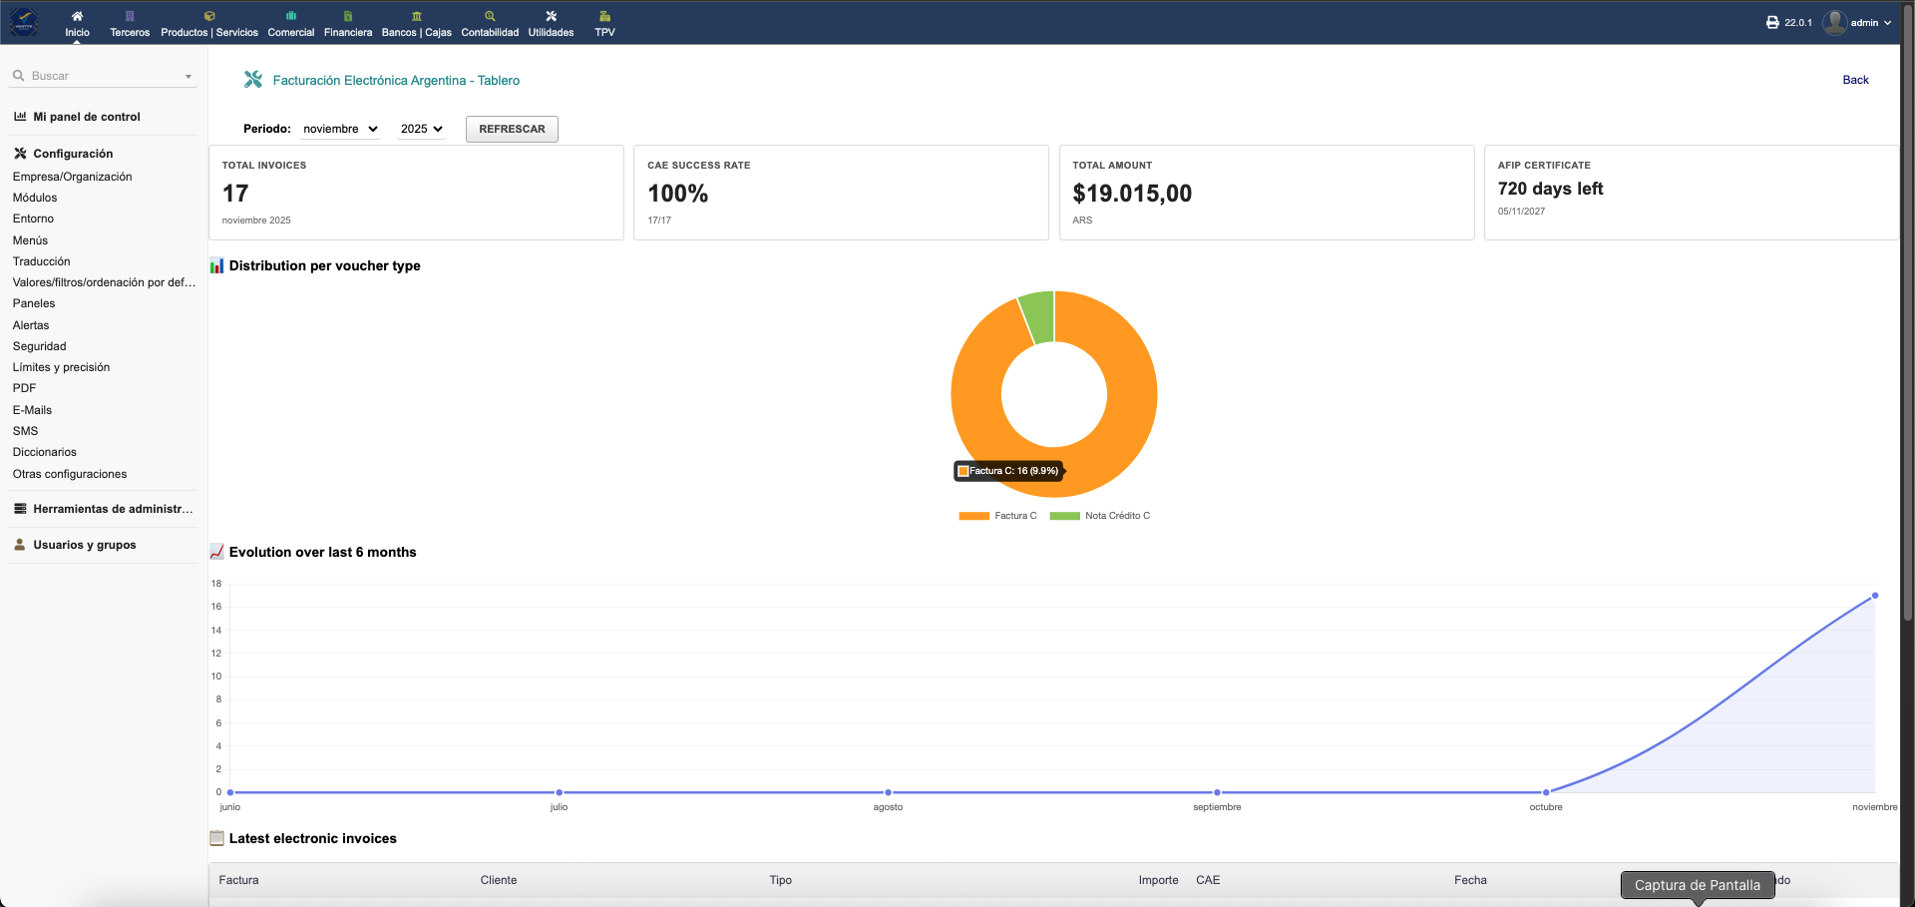Open the Contabilidad module icon
Image resolution: width=1915 pixels, height=907 pixels.
pyautogui.click(x=490, y=16)
